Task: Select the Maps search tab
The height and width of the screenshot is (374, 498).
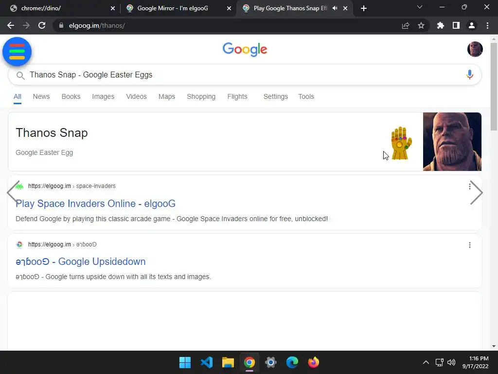Action: [167, 96]
